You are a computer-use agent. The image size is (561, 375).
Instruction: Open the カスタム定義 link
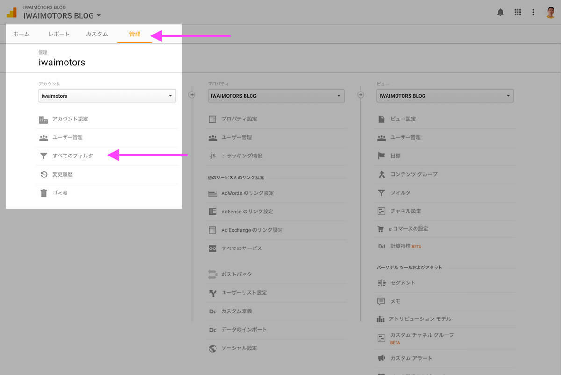237,311
